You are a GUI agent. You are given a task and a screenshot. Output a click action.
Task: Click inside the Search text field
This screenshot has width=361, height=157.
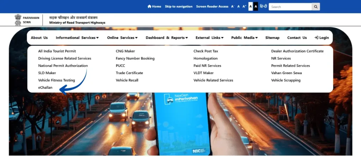point(290,7)
